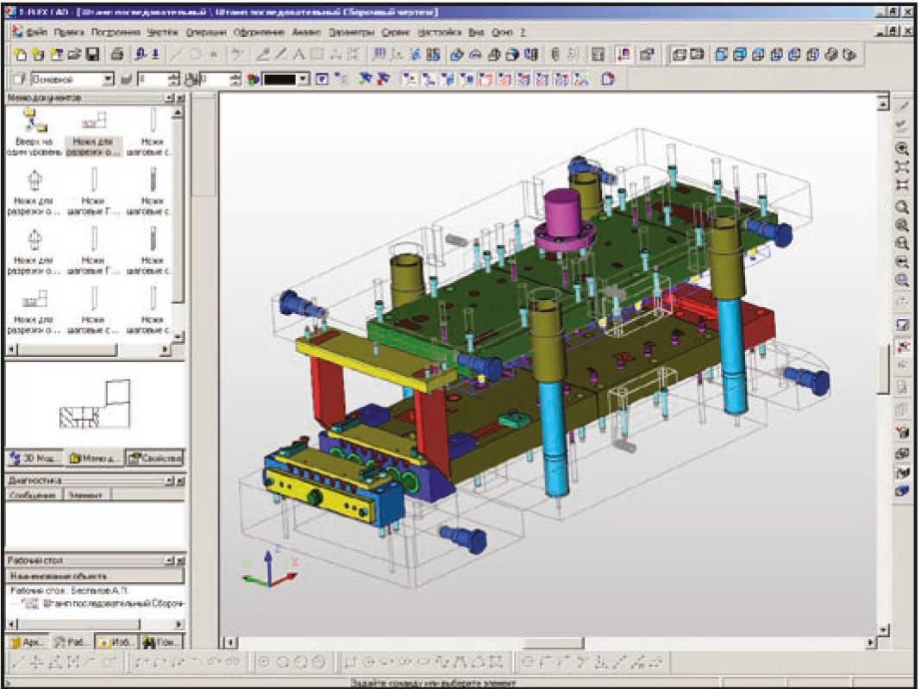This screenshot has width=921, height=689.
Task: Click the New document icon in the toolbar
Action: tap(22, 54)
